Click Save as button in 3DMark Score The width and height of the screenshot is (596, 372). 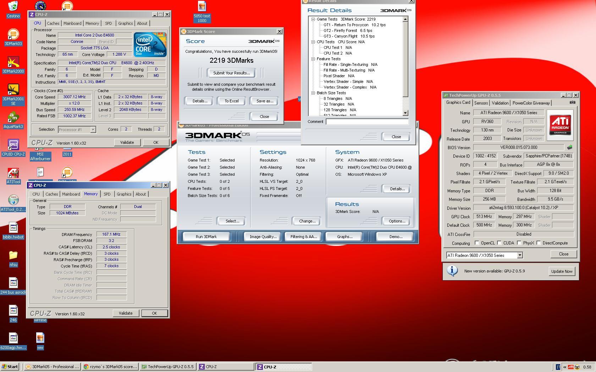coord(265,101)
